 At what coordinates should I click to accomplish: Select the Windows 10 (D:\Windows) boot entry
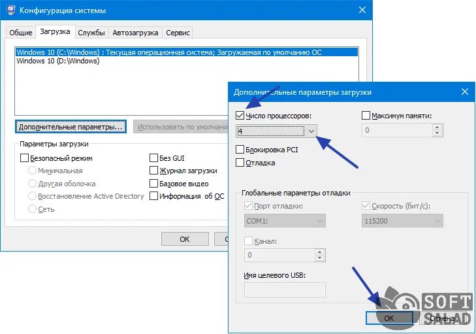187,61
